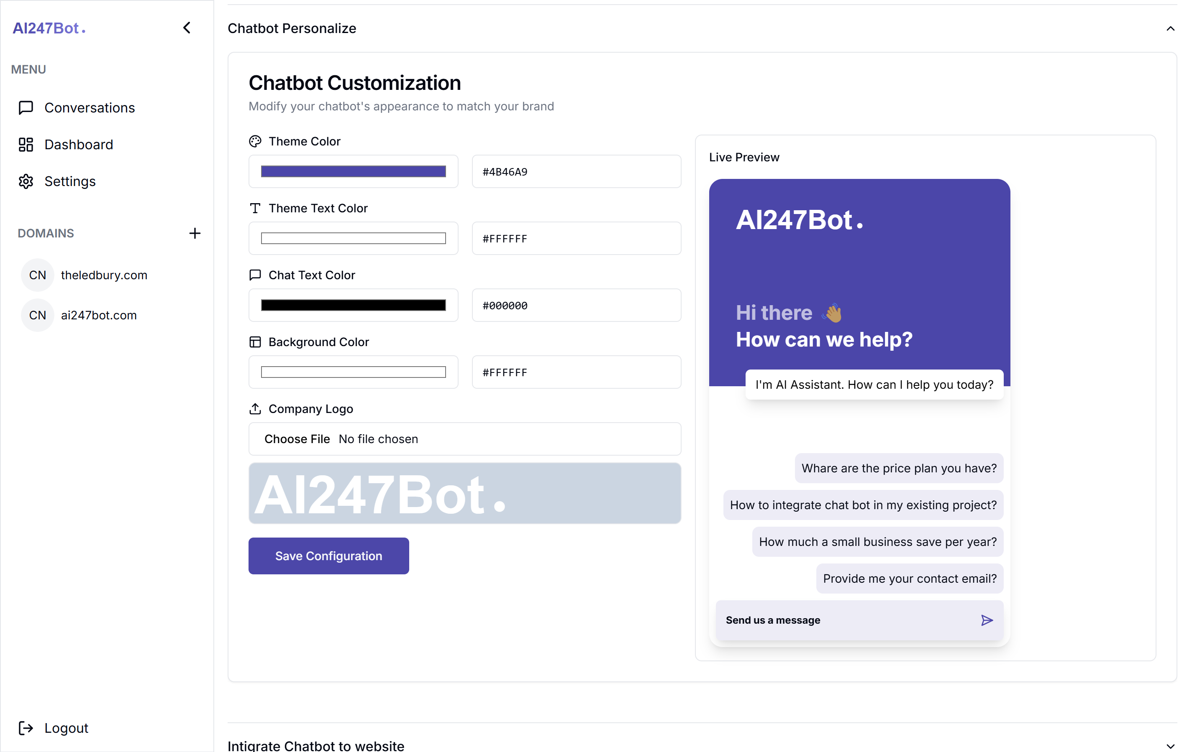Collapse the Chatbot Personalize section
The width and height of the screenshot is (1187, 752).
click(x=1170, y=28)
